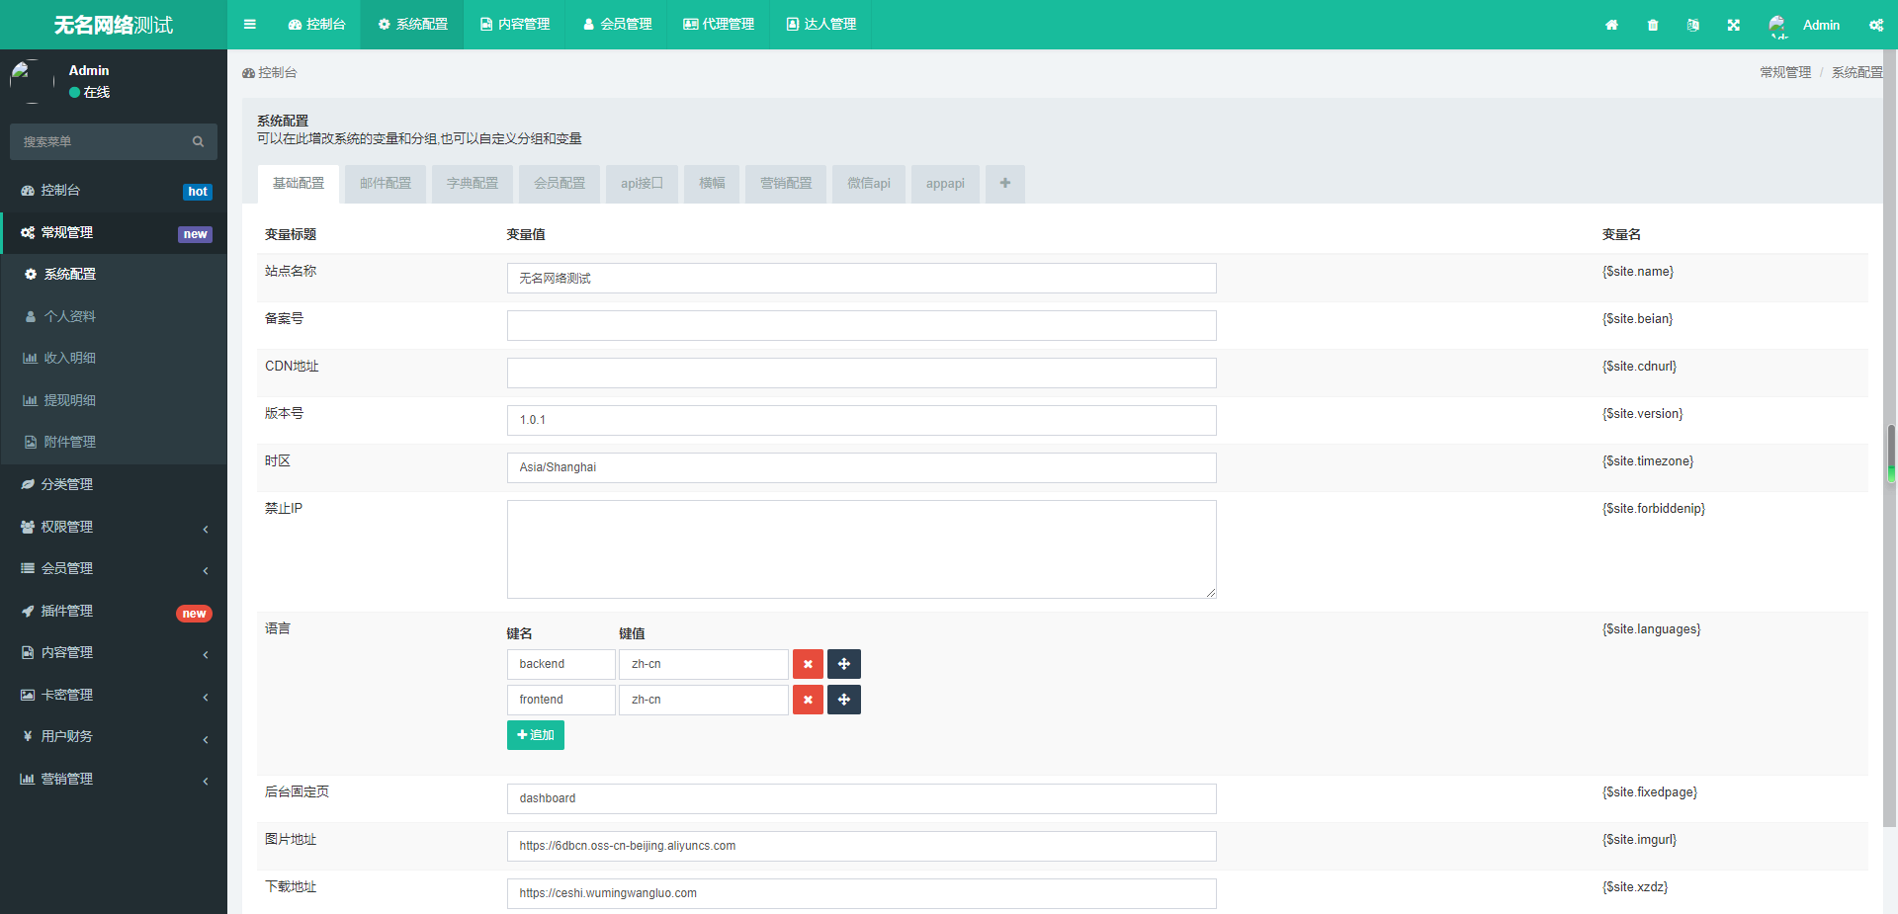Switch to the 邮件配置 tab
Image resolution: width=1898 pixels, height=914 pixels.
[385, 184]
